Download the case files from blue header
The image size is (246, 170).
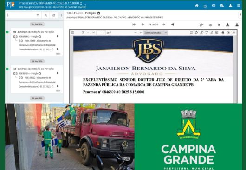click(230, 6)
